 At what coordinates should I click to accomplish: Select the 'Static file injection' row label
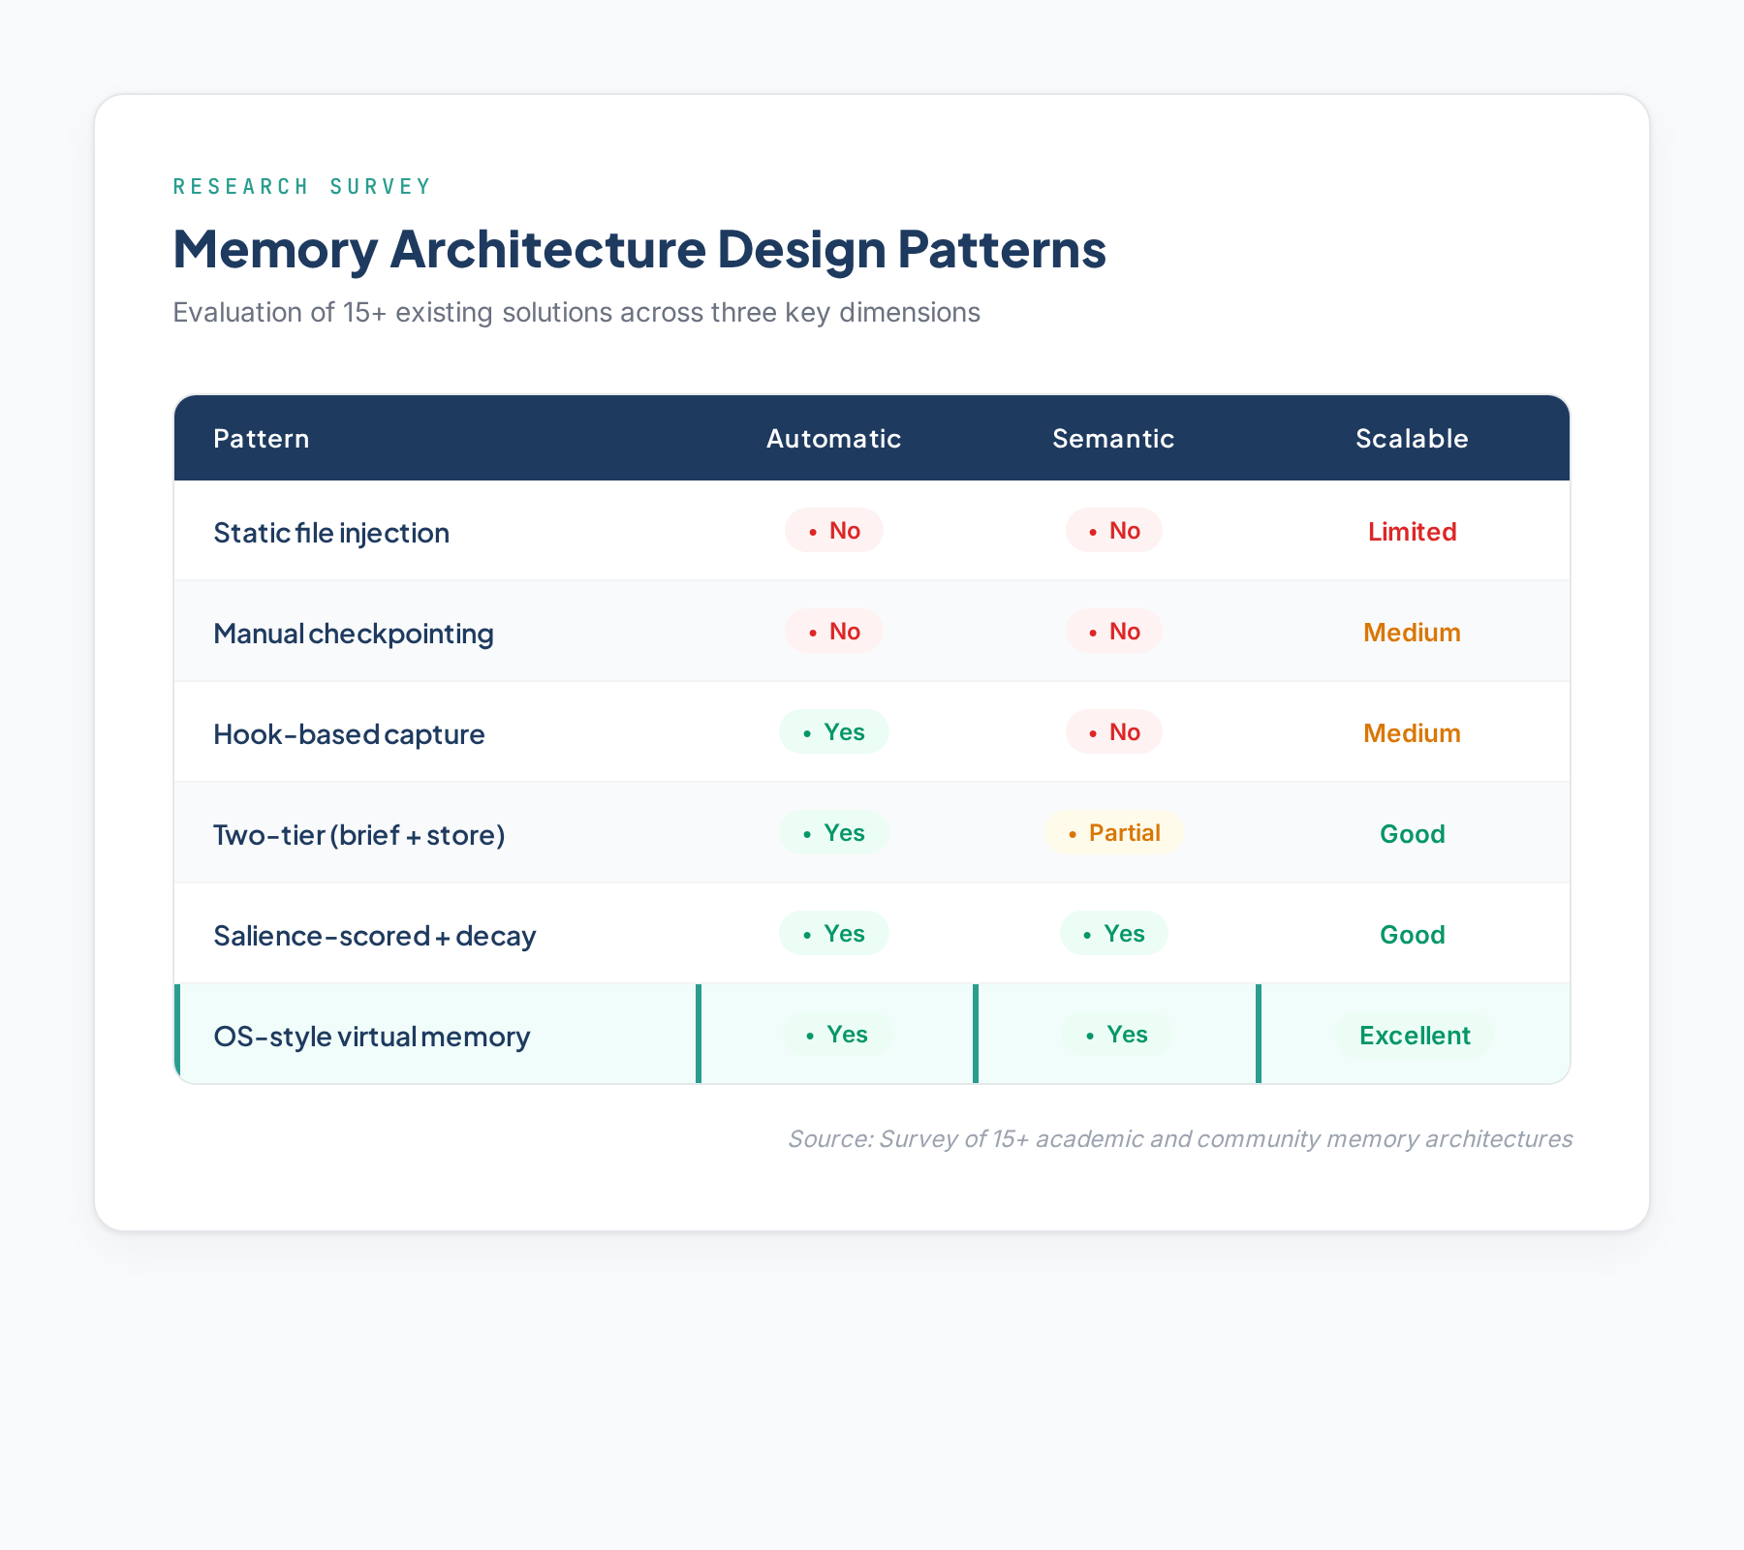331,533
